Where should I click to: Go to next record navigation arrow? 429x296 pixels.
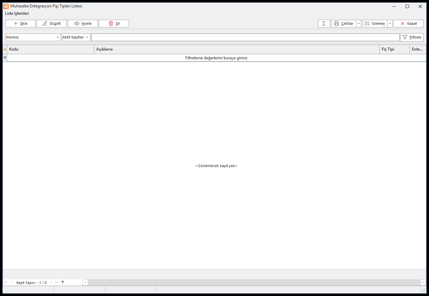[x=51, y=283]
